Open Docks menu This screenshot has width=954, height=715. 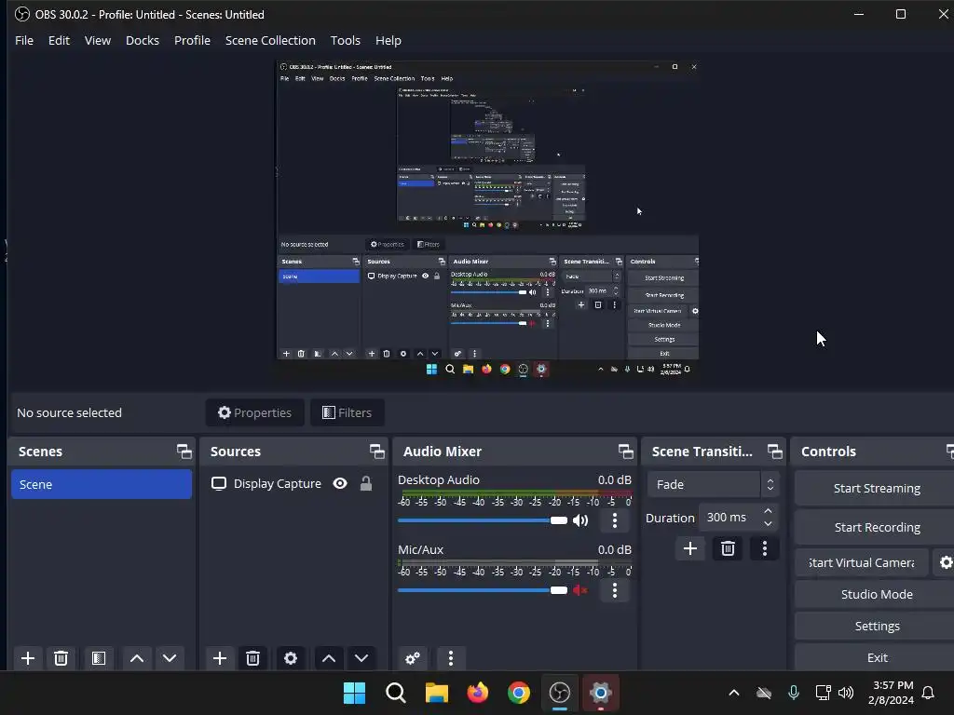[x=143, y=40]
